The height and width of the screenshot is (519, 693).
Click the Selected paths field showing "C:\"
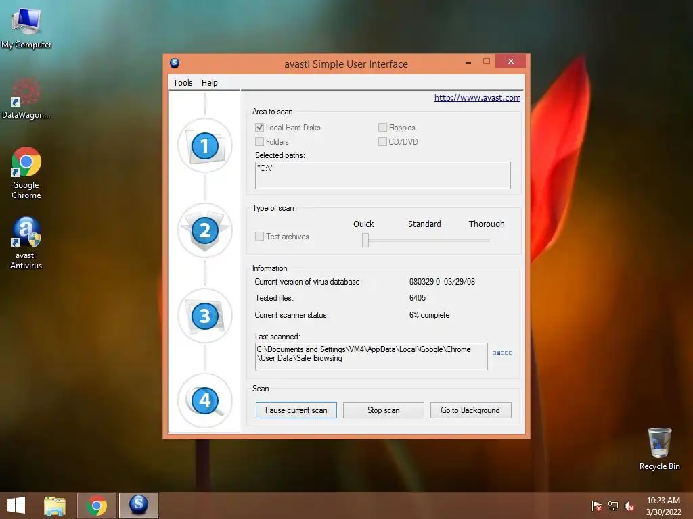383,175
